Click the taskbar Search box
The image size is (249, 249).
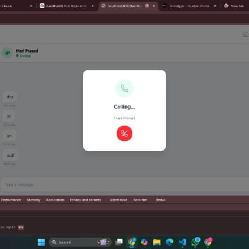(x=80, y=242)
